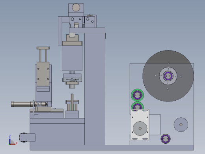Select the large dark gray reel disc

pos(168,76)
